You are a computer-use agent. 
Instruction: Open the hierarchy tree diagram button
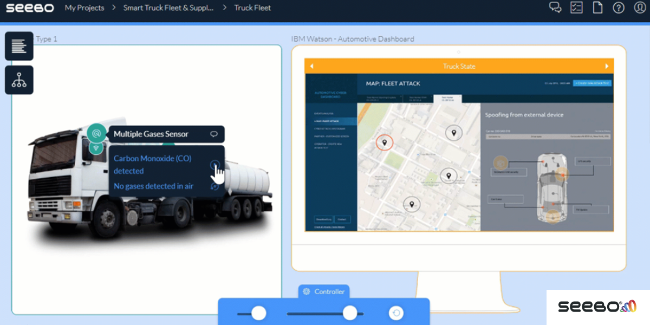pos(19,80)
